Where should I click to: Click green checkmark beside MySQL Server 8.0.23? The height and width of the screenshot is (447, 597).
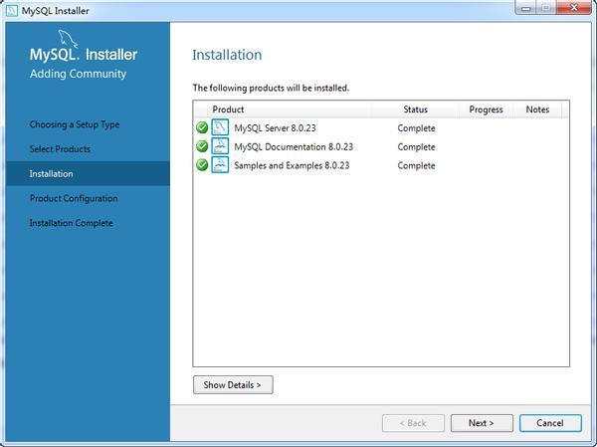(x=202, y=127)
